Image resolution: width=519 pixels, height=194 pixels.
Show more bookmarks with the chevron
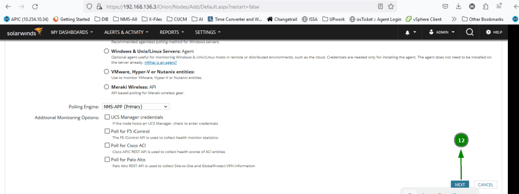[454, 19]
